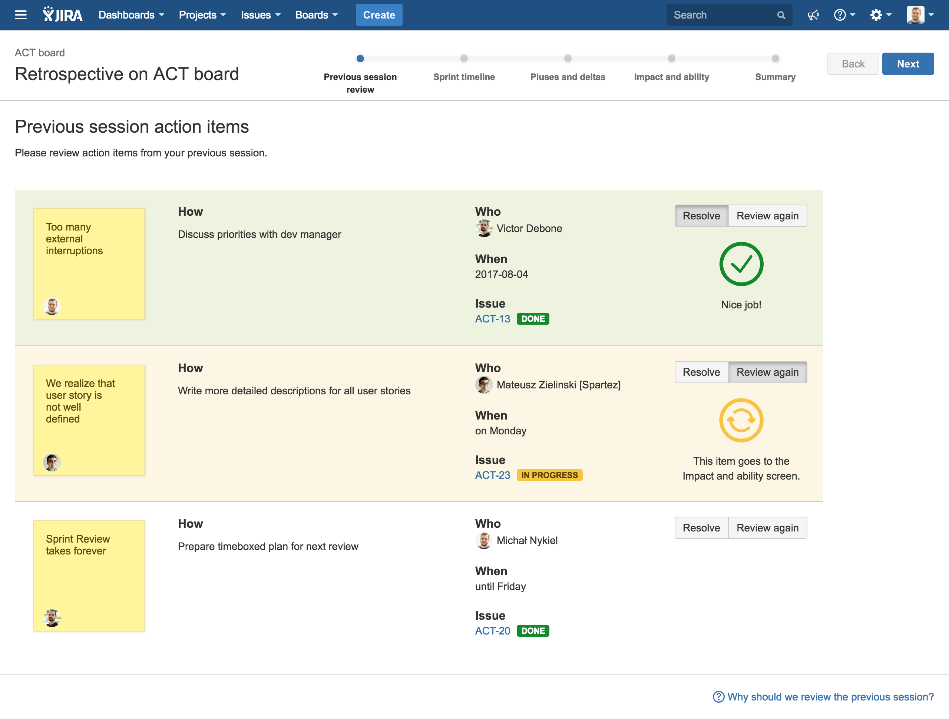Image resolution: width=949 pixels, height=719 pixels.
Task: Click the search magnifier icon
Action: click(781, 15)
